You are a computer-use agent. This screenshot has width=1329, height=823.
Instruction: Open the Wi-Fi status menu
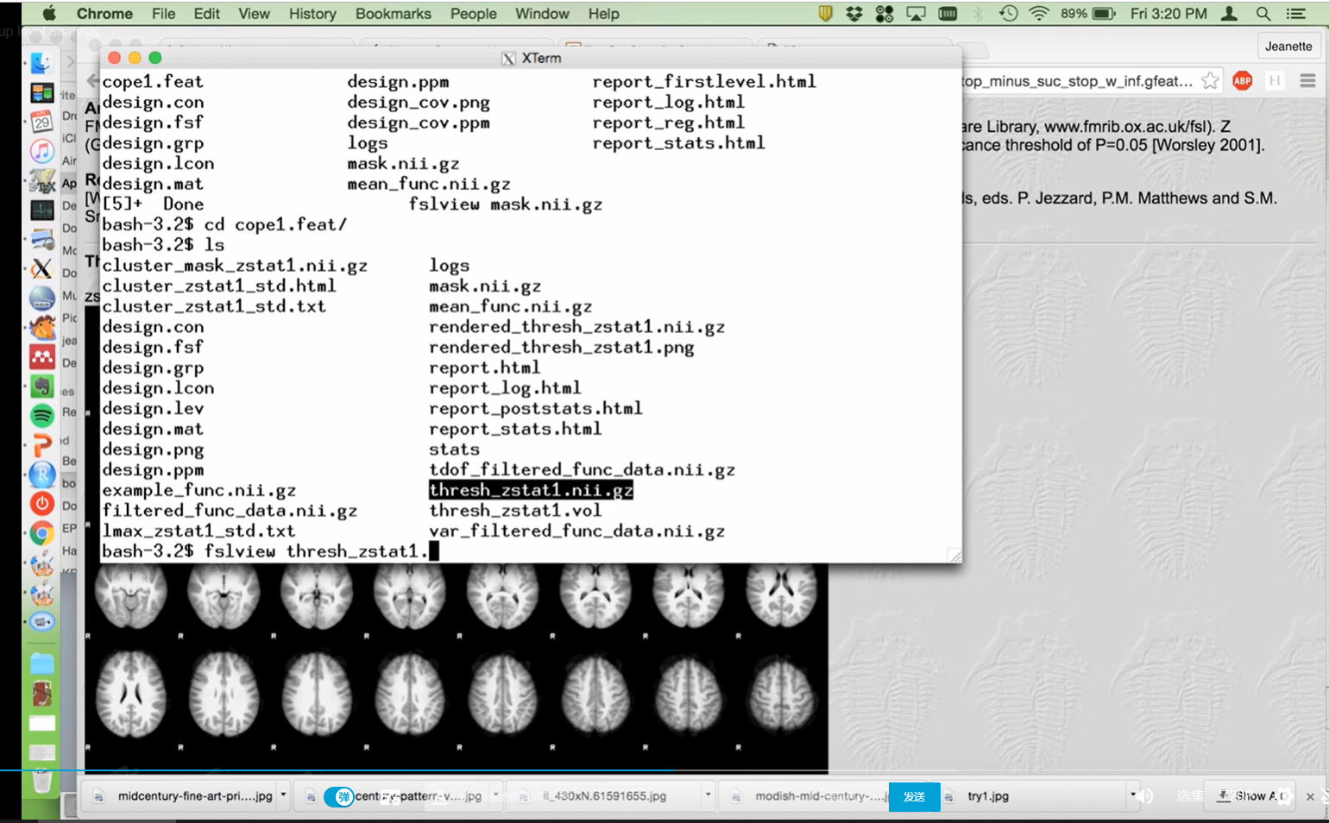[1039, 14]
